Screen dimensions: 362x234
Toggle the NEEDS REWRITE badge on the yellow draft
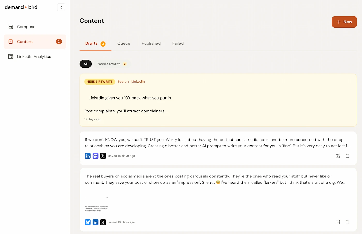100,81
